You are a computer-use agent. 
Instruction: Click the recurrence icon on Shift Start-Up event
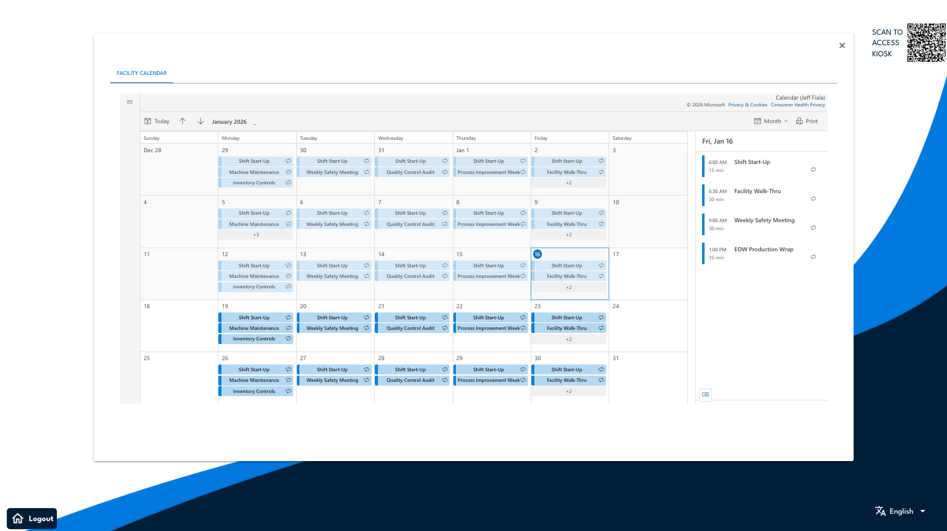[x=813, y=169]
